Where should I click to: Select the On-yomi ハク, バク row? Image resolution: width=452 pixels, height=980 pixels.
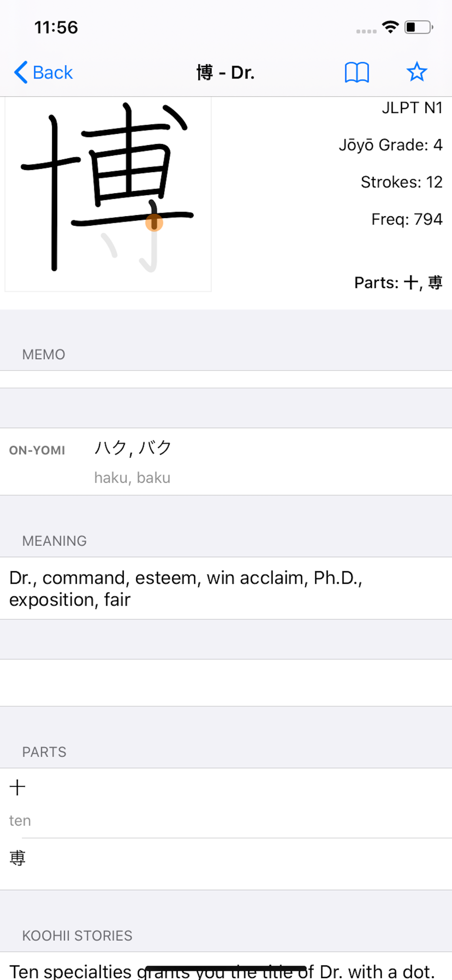click(x=226, y=462)
